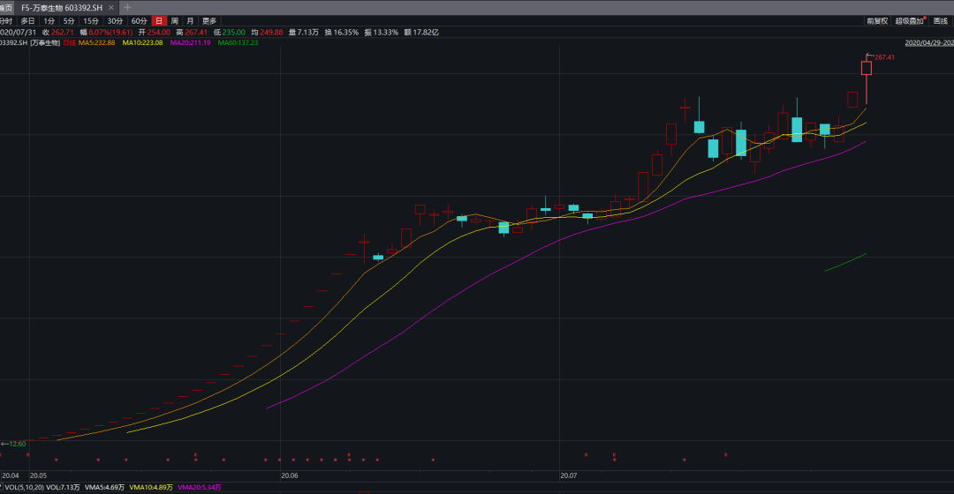Switch to 月 monthly chart period
The width and height of the screenshot is (954, 494).
(x=190, y=20)
